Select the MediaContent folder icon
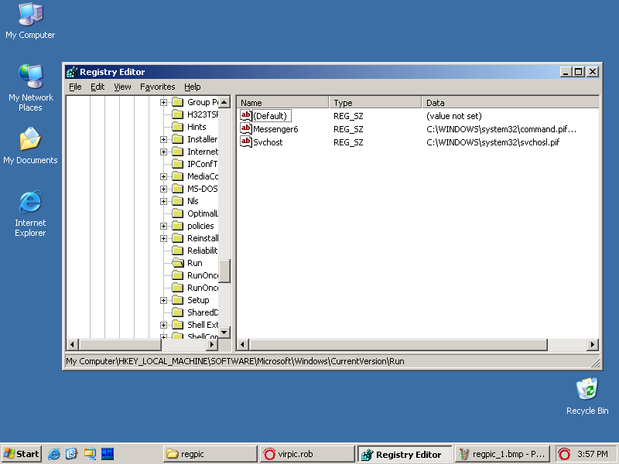 (x=178, y=176)
